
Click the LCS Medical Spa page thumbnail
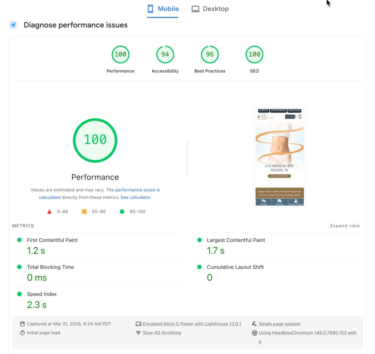point(279,156)
